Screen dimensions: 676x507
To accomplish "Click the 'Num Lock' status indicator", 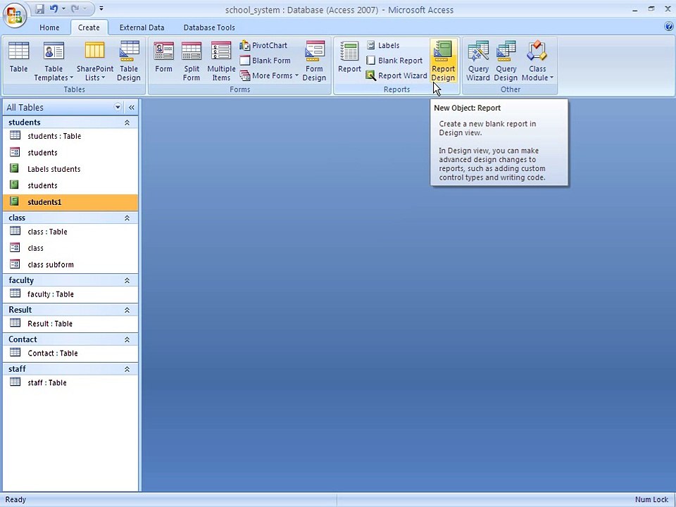I will 651,500.
